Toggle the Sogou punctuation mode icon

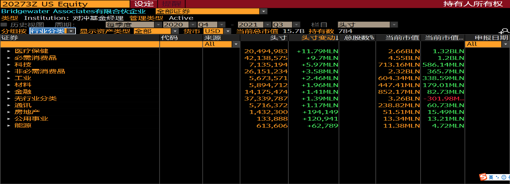click(497, 177)
